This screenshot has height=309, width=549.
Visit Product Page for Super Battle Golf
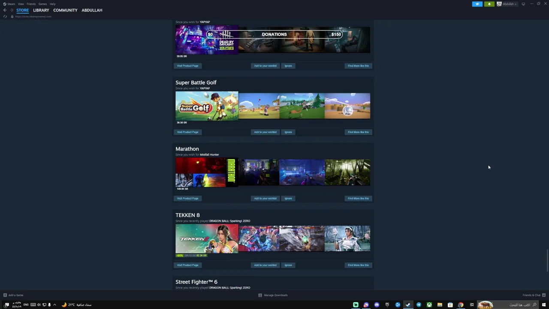pos(187,132)
